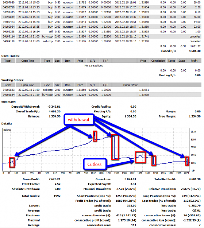204x228 pixels.
Task: Select ticket number 34097050
Action: (x=9, y=3)
